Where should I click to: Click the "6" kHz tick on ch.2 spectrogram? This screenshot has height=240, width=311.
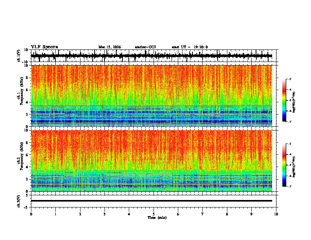click(x=27, y=155)
